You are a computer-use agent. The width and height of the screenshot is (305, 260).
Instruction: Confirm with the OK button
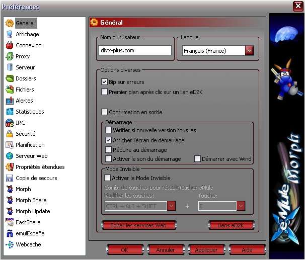[x=125, y=250]
